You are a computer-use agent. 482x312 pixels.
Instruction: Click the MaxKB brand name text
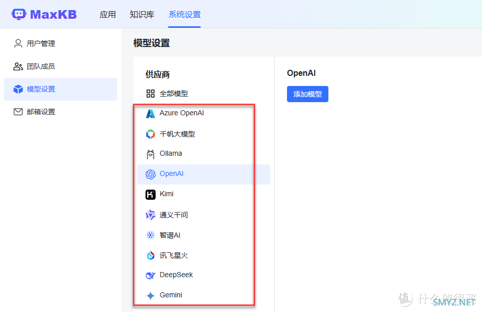click(x=54, y=15)
